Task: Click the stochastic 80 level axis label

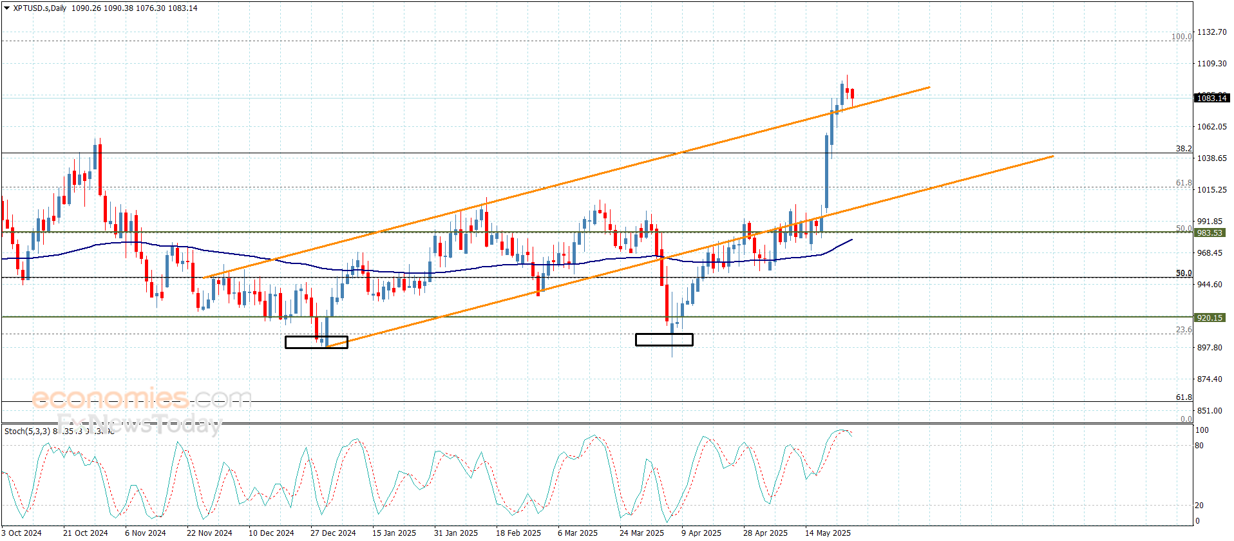Action: (x=1199, y=446)
